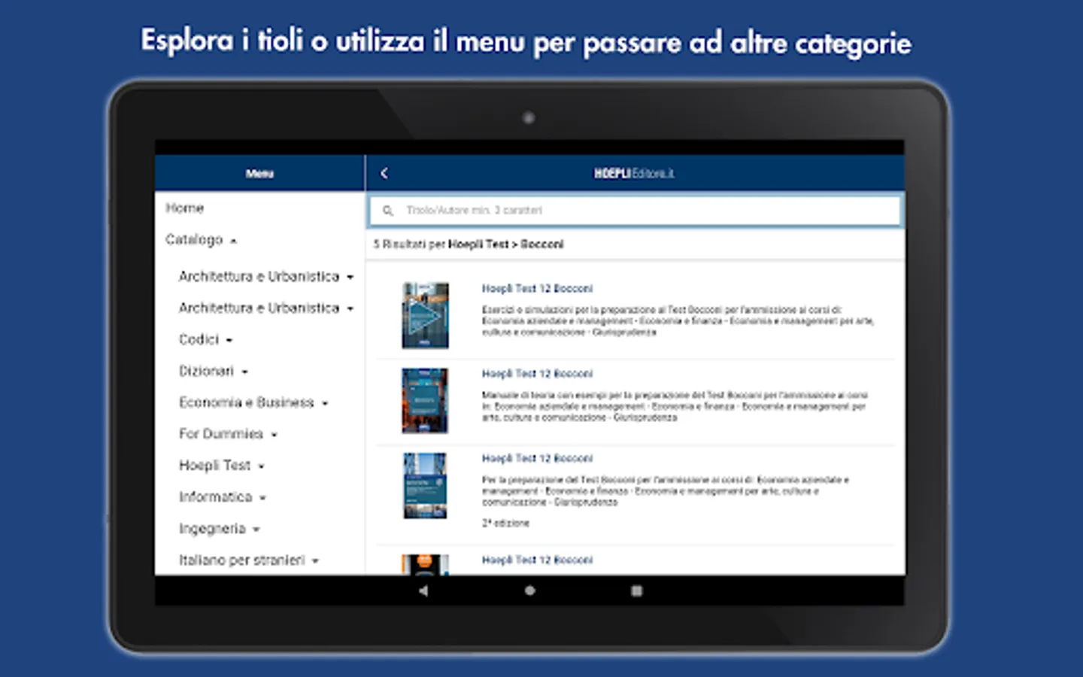This screenshot has width=1083, height=677.
Task: Tap the Android recent apps square
Action: pos(637,590)
